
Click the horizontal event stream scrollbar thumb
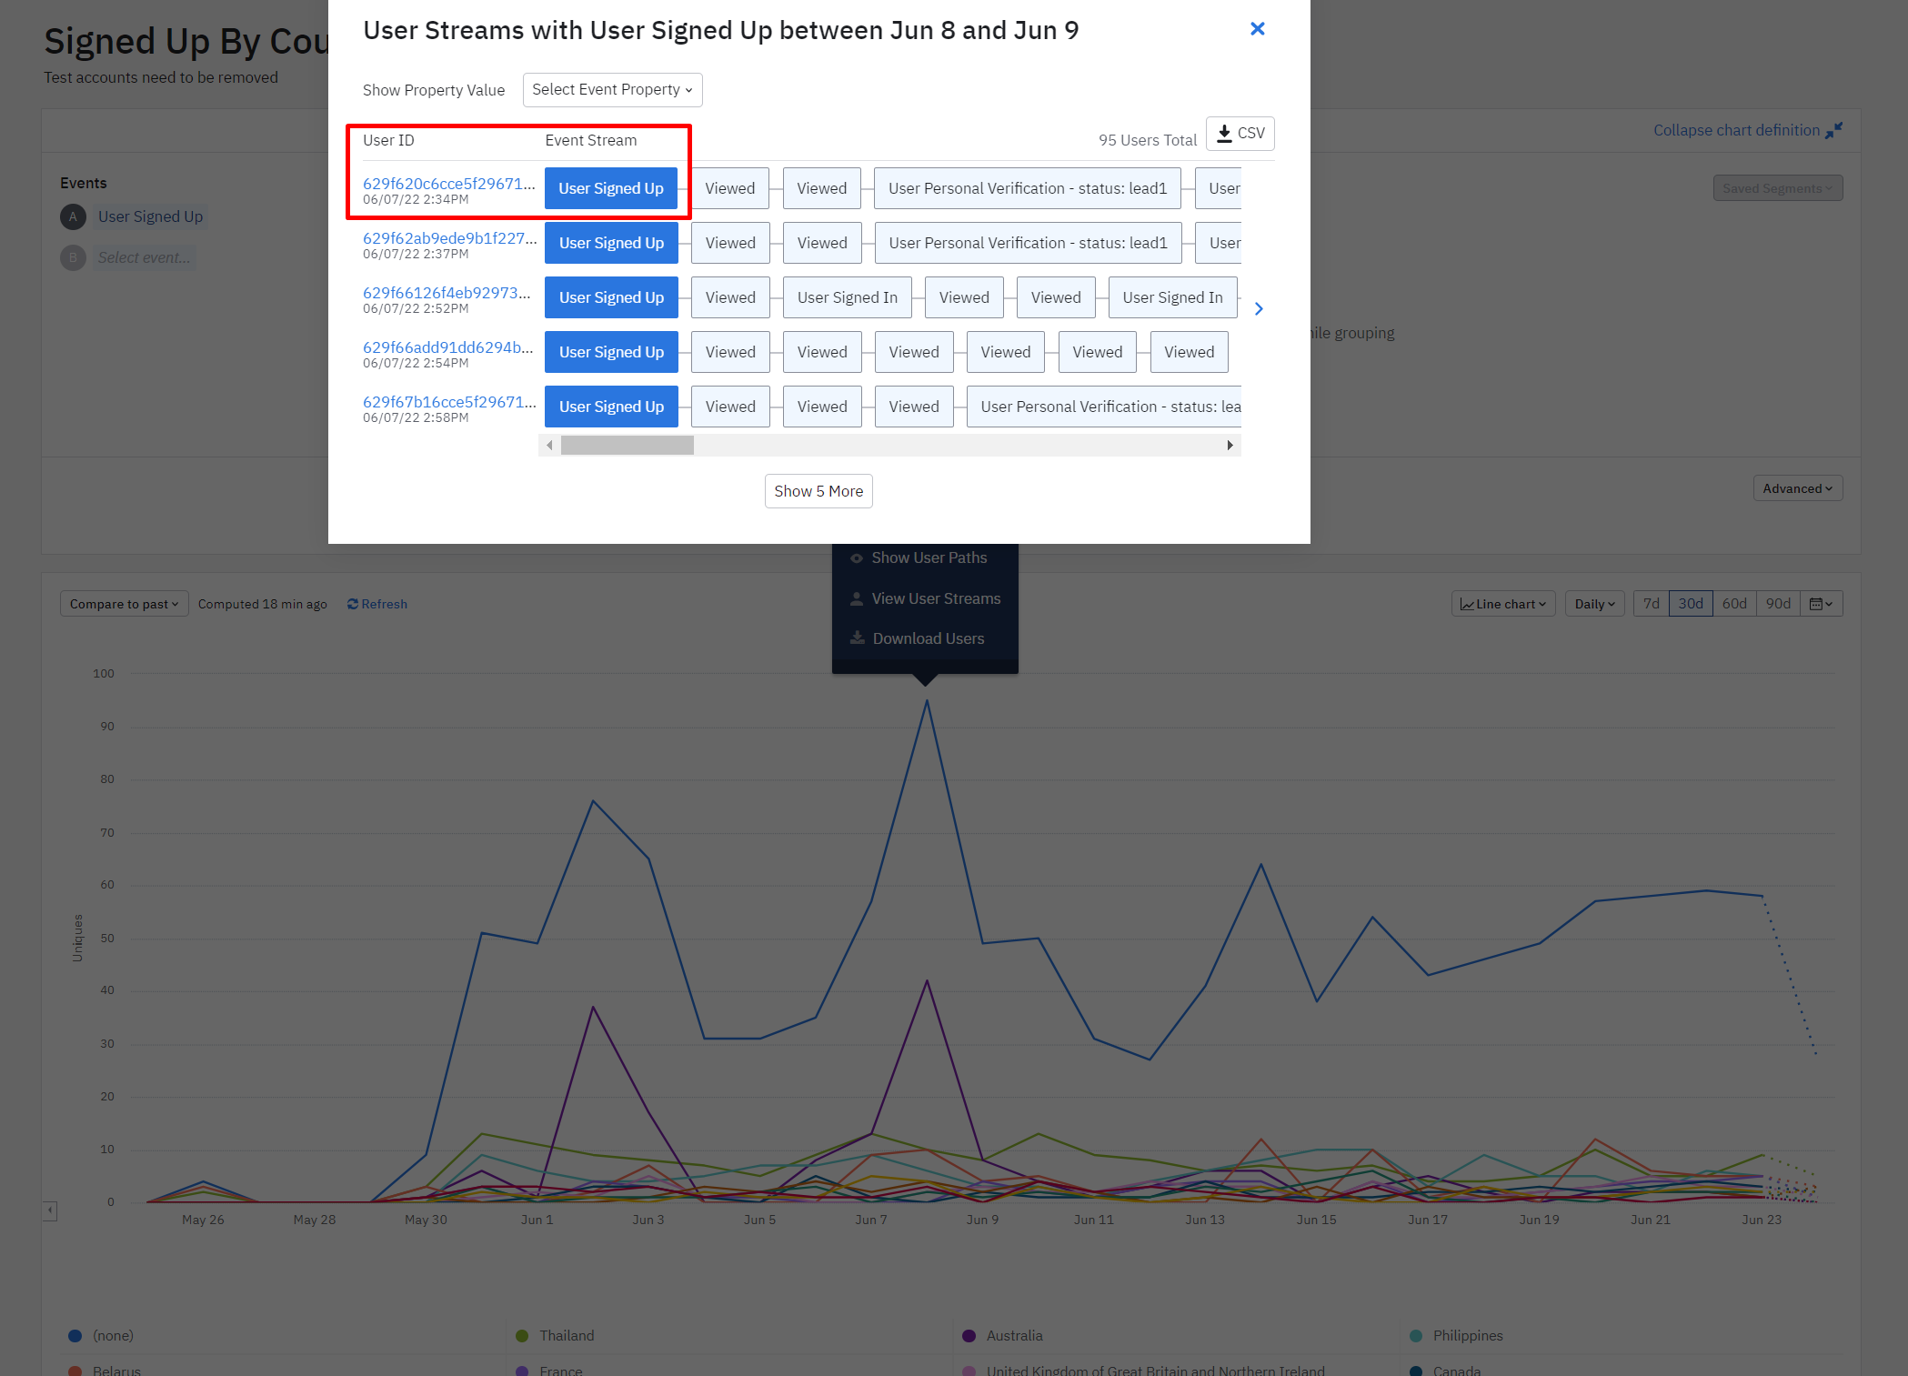point(627,445)
